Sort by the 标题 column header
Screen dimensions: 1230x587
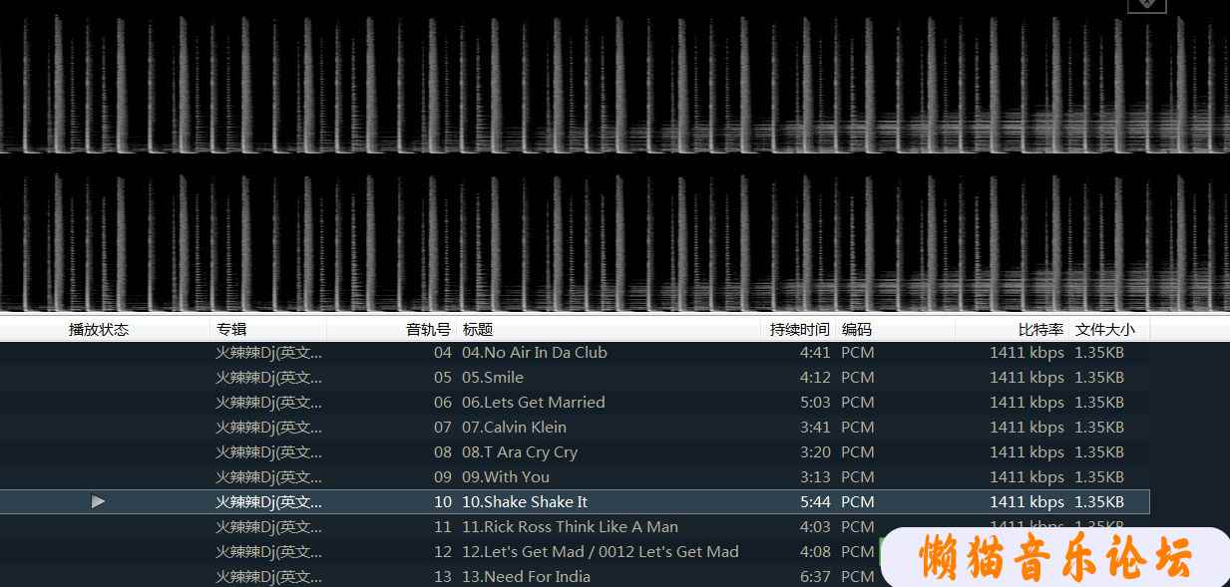478,329
